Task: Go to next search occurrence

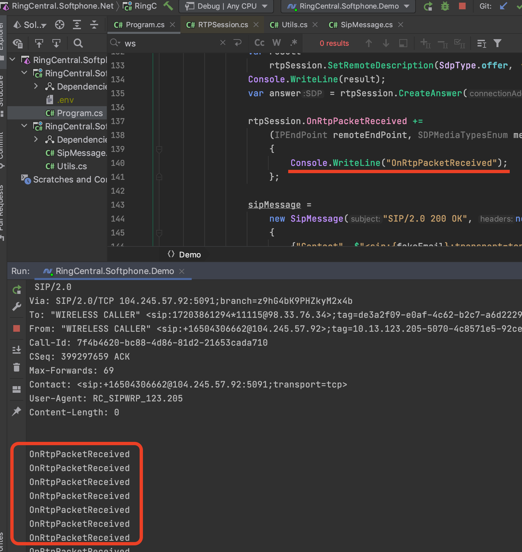Action: pos(386,43)
